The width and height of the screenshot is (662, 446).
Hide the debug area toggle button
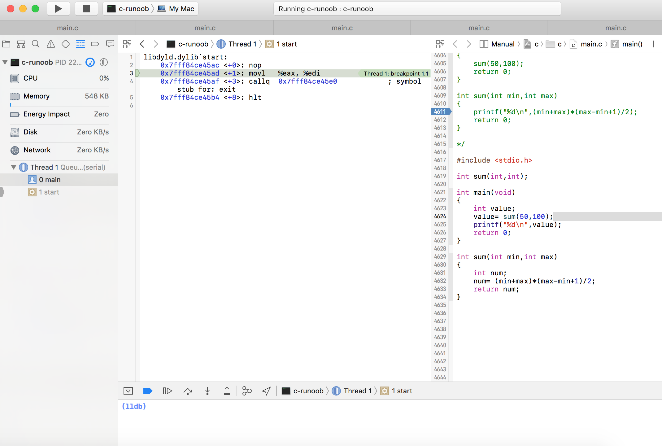pyautogui.click(x=128, y=391)
